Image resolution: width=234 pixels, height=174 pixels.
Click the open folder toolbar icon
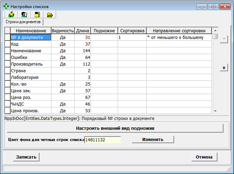pos(50,14)
